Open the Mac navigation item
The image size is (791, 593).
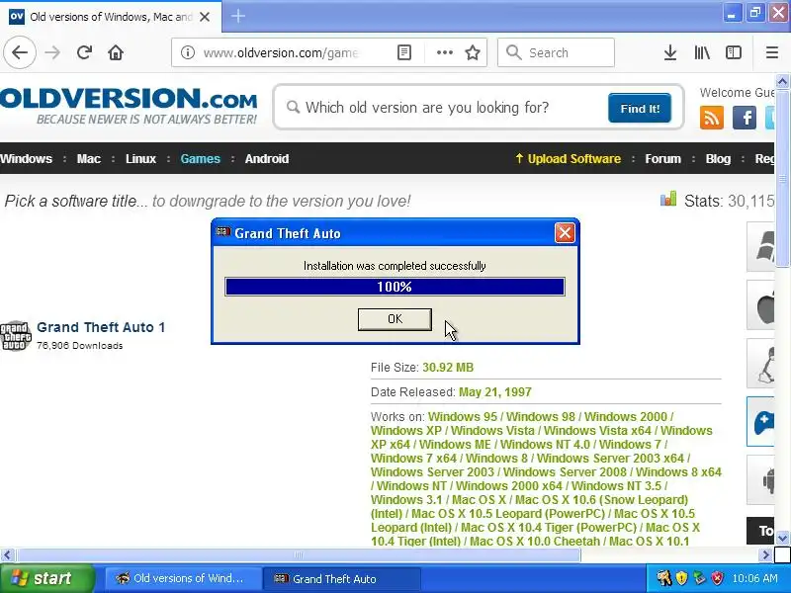(x=89, y=159)
